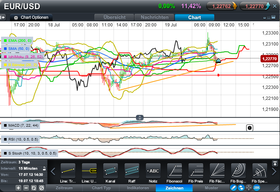
Task: Click the buy price button 1,22770
Action: [255, 6]
